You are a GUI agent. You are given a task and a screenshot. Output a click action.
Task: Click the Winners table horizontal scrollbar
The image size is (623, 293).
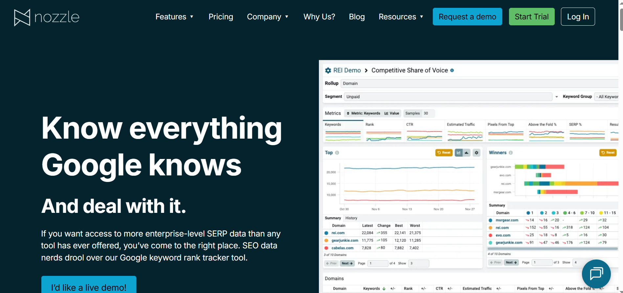552,249
